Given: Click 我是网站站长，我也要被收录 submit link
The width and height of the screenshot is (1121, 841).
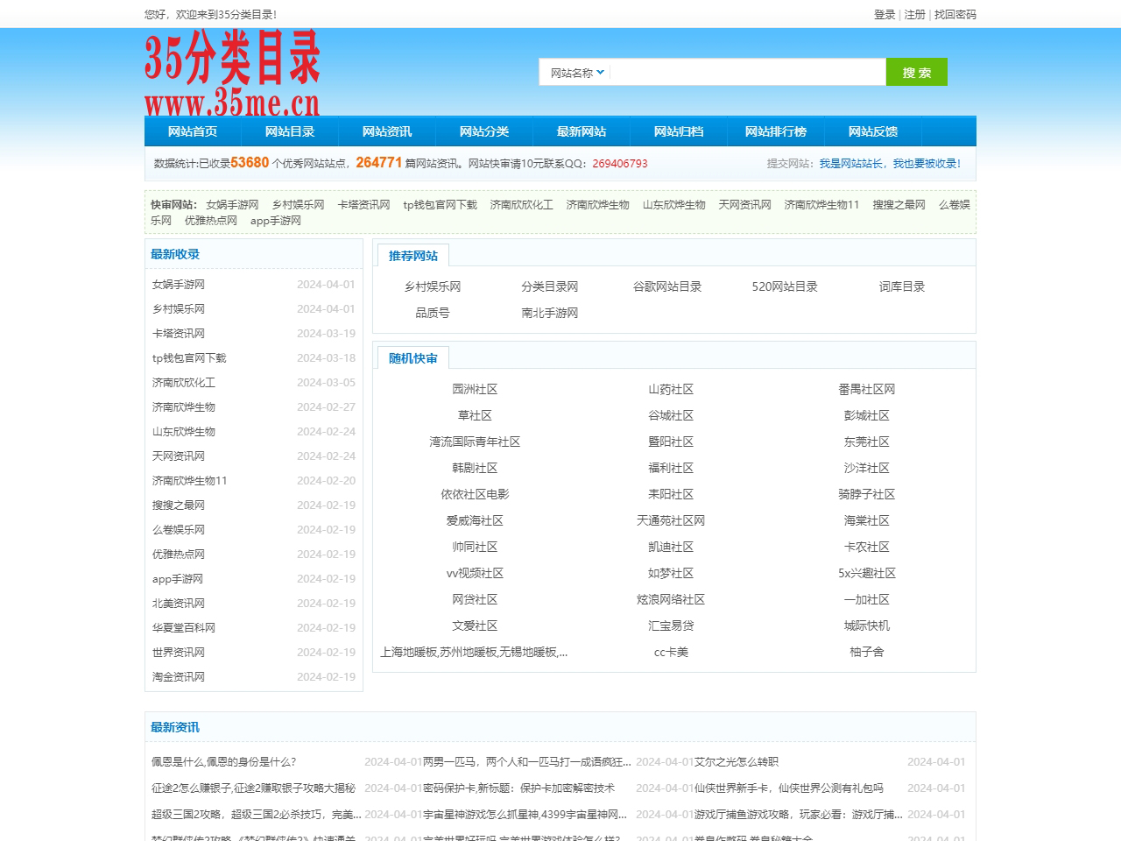Looking at the screenshot, I should click(x=890, y=164).
